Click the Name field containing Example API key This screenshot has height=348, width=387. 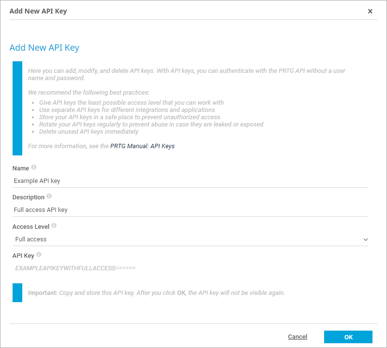pyautogui.click(x=190, y=181)
